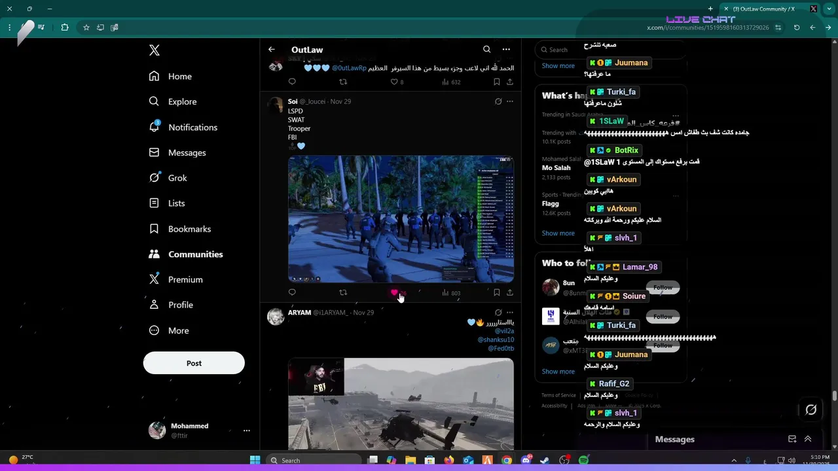Click the Post button
The width and height of the screenshot is (838, 471).
point(194,363)
